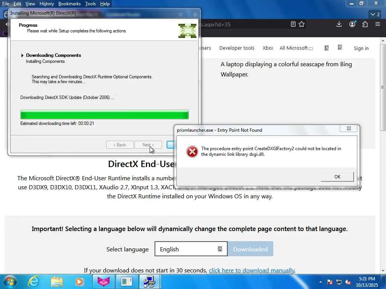Image resolution: width=386 pixels, height=289 pixels.
Task: Show hidden system tray icons arrow
Action: point(320,282)
